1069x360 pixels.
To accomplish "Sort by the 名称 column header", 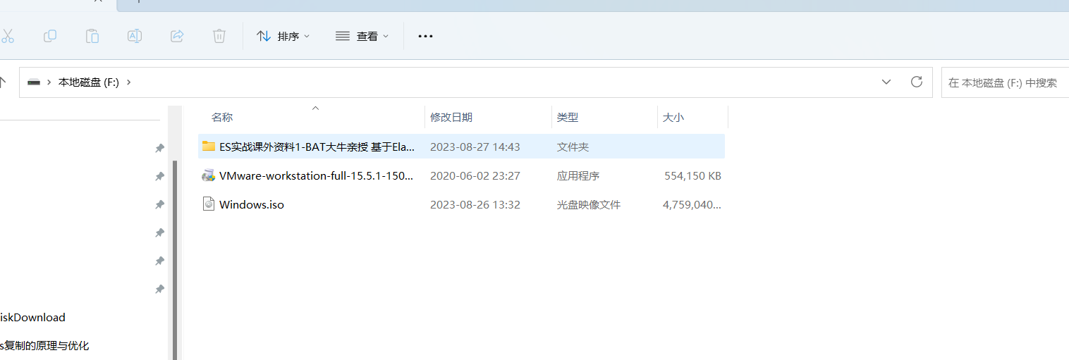I will pos(222,118).
